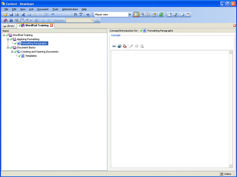Click the check out document icon

pyautogui.click(x=183, y=15)
